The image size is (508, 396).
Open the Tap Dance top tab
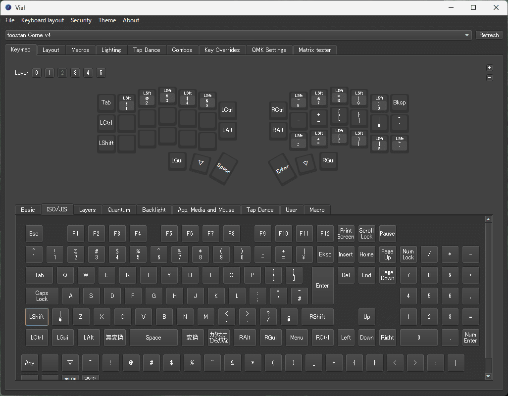147,50
